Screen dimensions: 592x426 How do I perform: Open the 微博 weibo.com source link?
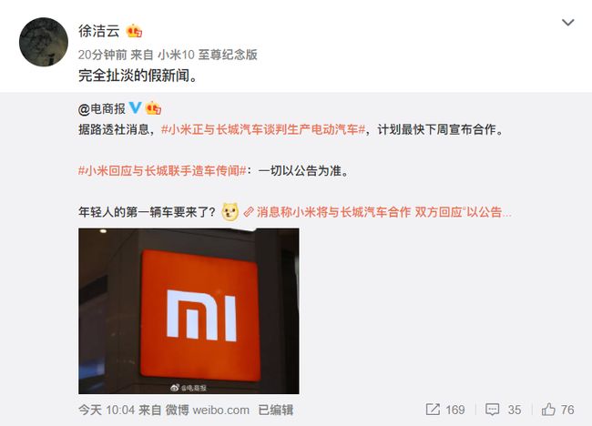(x=208, y=410)
